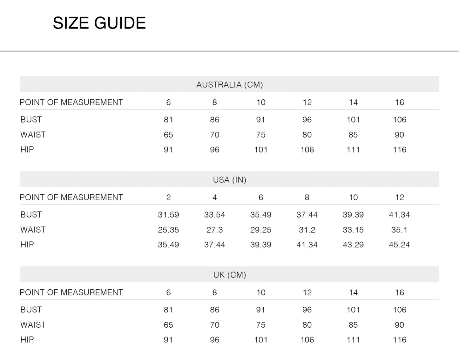Click Australia size 16 column header
Viewport: 459px width, 361px height.
click(399, 102)
